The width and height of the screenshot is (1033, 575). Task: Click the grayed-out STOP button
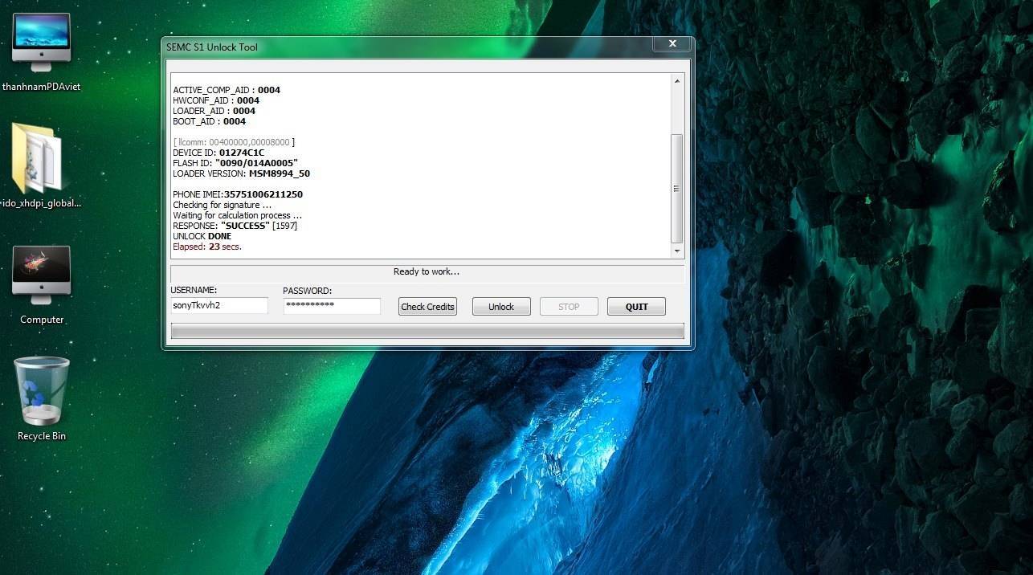[x=569, y=306]
